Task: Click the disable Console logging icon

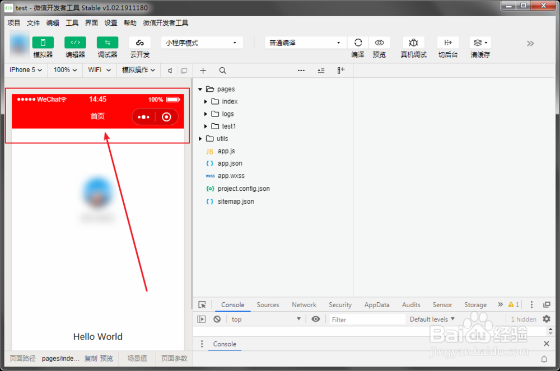Action: (x=217, y=319)
